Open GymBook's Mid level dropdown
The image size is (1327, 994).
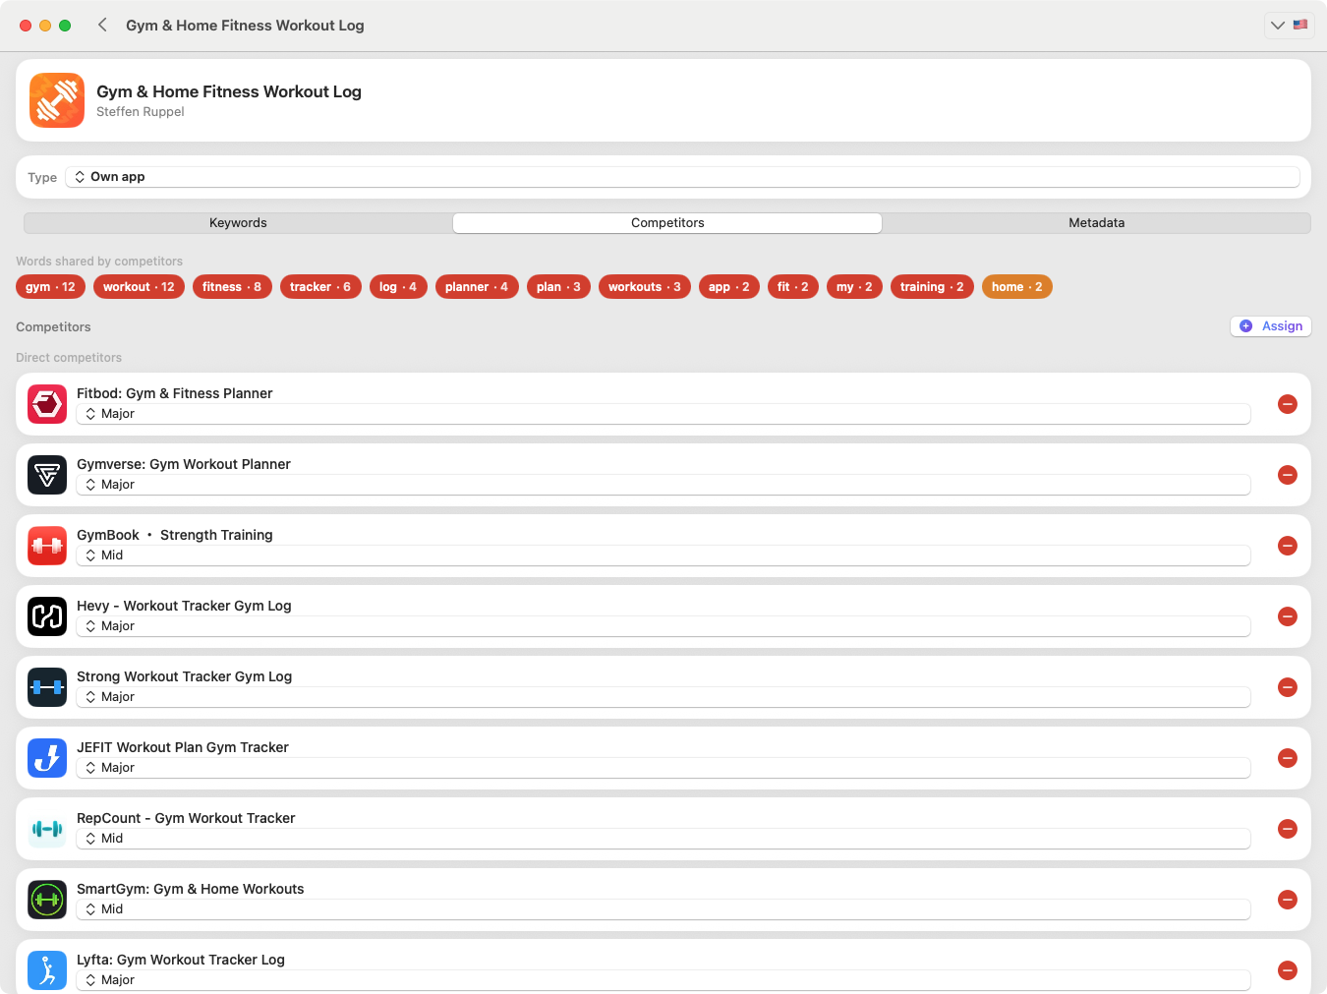pos(663,555)
